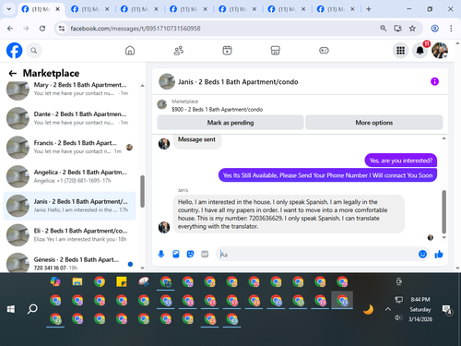Open the emoji picker smiley icon
Image resolution: width=461 pixels, height=346 pixels.
[423, 254]
